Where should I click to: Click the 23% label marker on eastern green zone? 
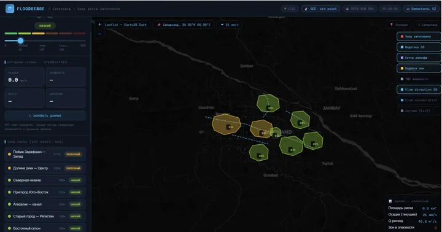314,144
